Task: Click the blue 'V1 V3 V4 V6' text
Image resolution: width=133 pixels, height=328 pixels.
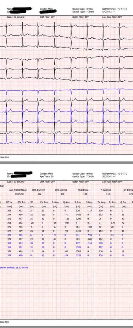Action: [x=22, y=267]
